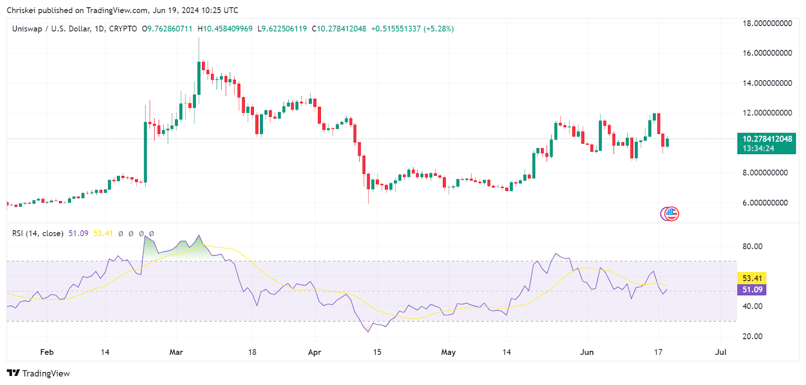Click the Uniswap / U.S. Dollar symbol title
The width and height of the screenshot is (806, 385).
pyautogui.click(x=75, y=29)
